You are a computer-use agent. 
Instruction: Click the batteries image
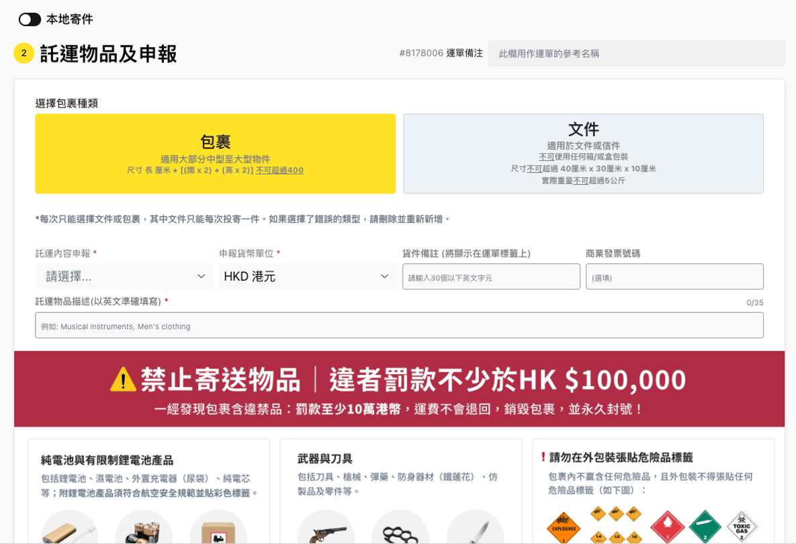pos(144,529)
